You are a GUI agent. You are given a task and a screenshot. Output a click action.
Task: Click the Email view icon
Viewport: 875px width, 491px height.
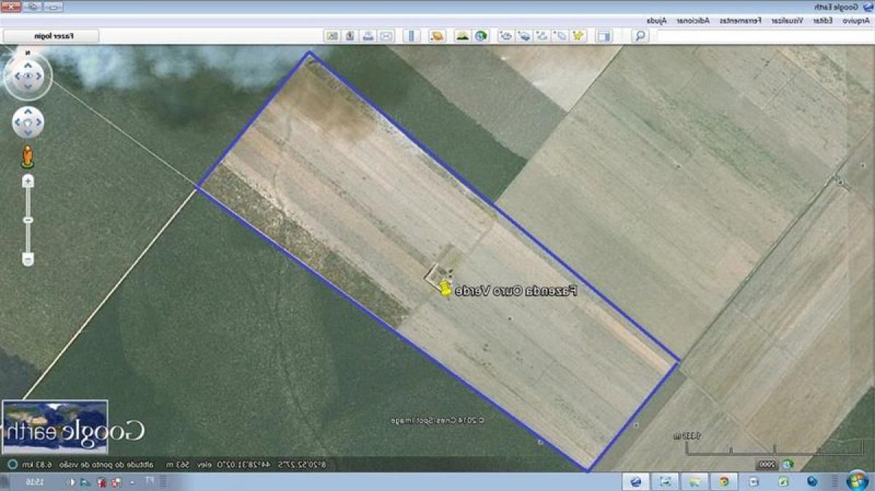383,34
